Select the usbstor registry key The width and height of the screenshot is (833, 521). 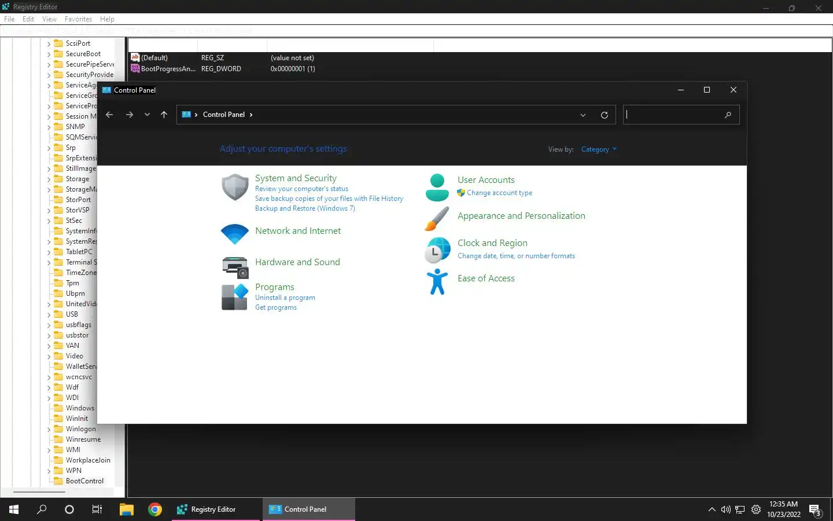[78, 335]
